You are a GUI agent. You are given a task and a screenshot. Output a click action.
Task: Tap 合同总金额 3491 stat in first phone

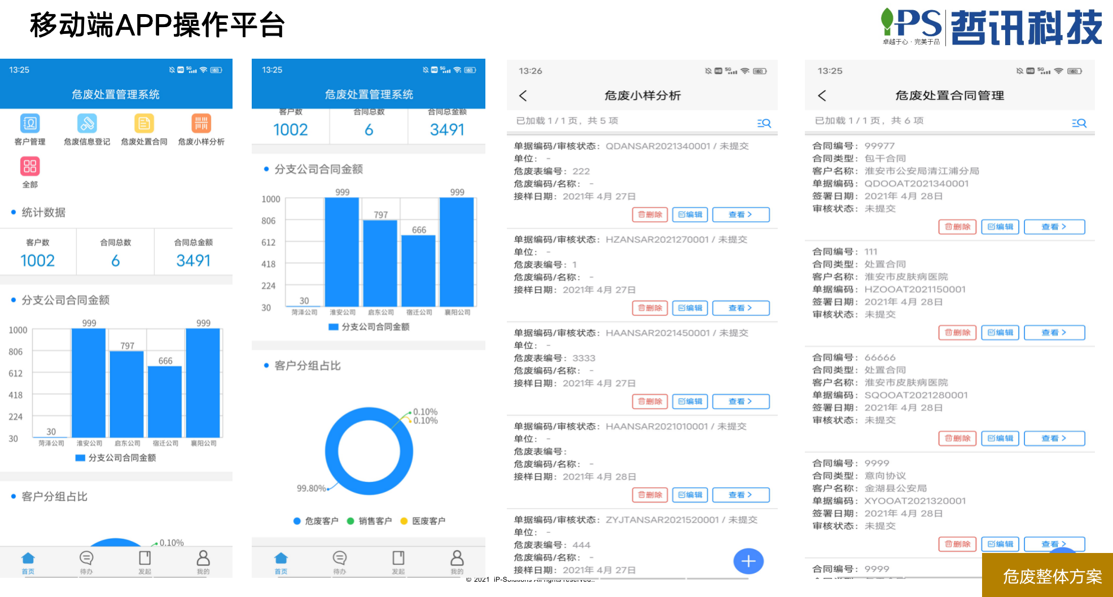pos(194,253)
